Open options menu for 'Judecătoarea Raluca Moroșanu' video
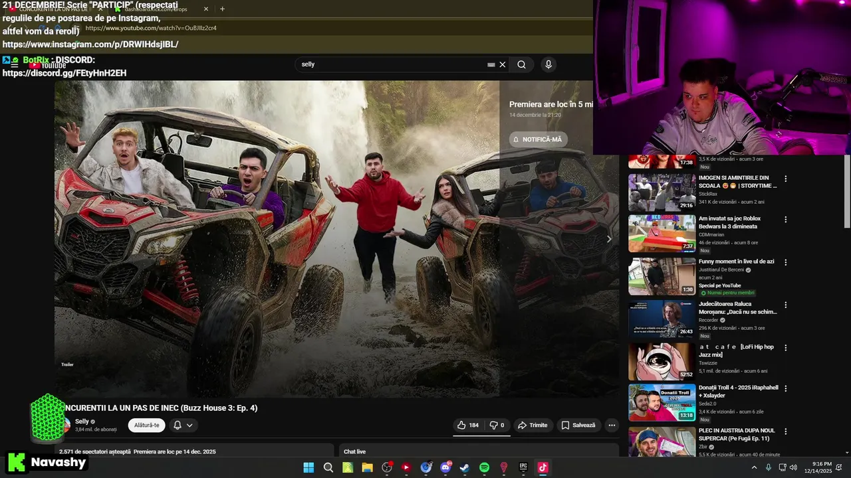851x478 pixels. point(786,305)
